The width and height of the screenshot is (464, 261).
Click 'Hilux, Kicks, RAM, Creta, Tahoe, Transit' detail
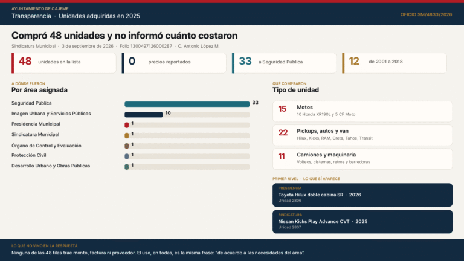click(335, 138)
